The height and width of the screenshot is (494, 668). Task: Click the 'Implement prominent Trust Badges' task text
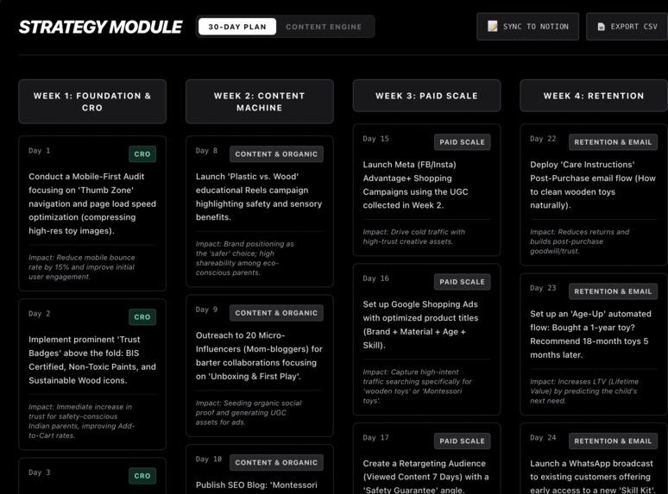(92, 360)
